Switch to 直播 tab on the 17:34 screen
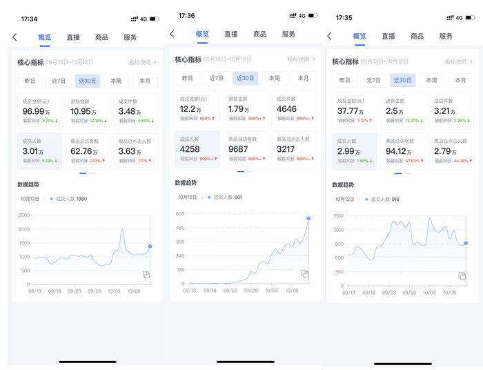483x370 pixels. point(73,37)
